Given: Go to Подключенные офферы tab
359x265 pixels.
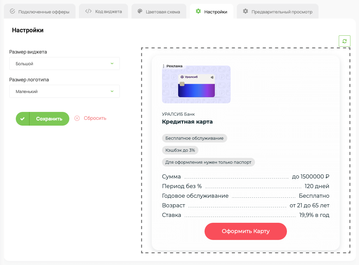Looking at the screenshot, I should tap(40, 12).
